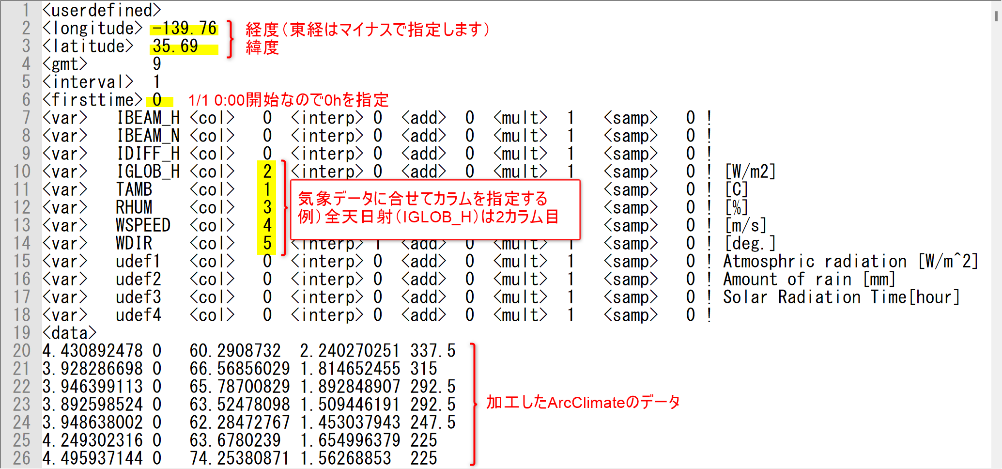Select the udef1 variable row

[139, 261]
